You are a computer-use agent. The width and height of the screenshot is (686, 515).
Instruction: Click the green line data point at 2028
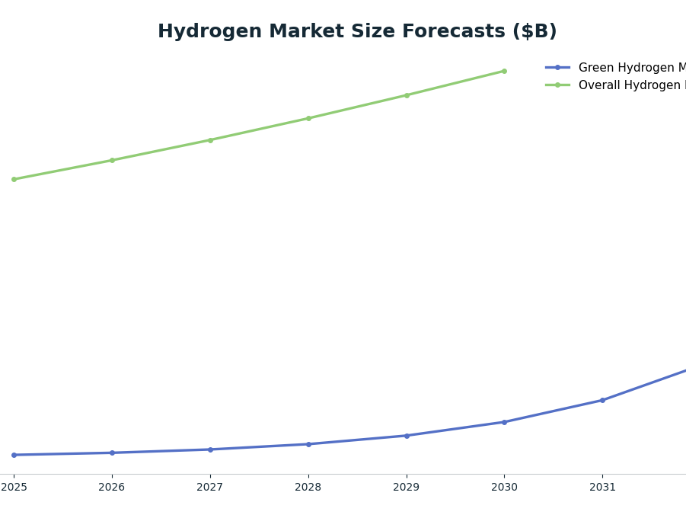click(308, 118)
